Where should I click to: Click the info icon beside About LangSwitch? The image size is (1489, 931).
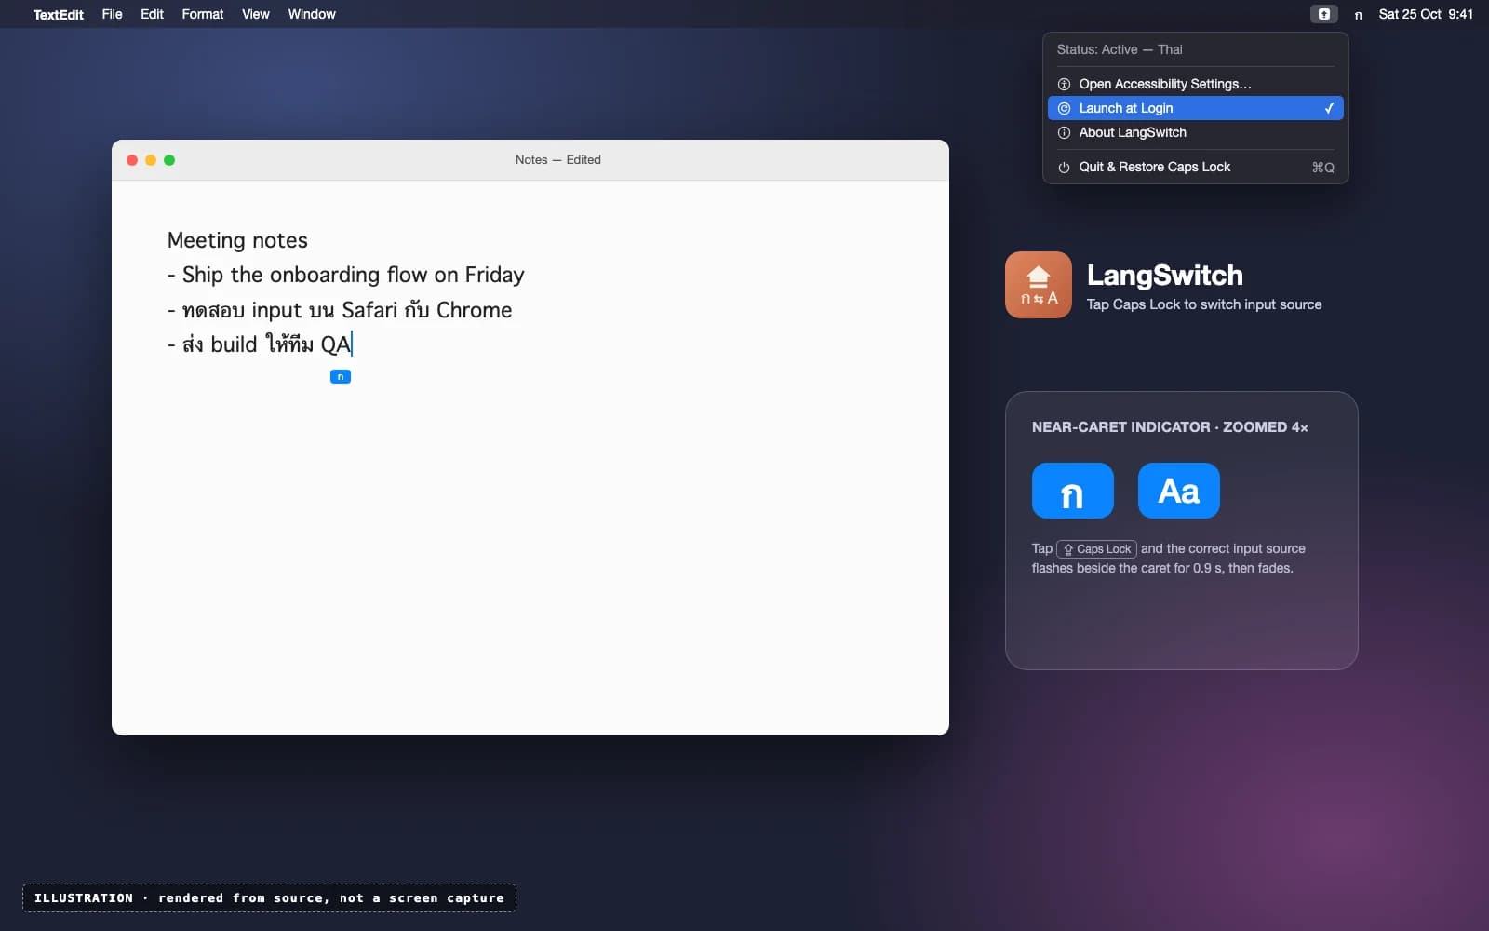pos(1064,132)
